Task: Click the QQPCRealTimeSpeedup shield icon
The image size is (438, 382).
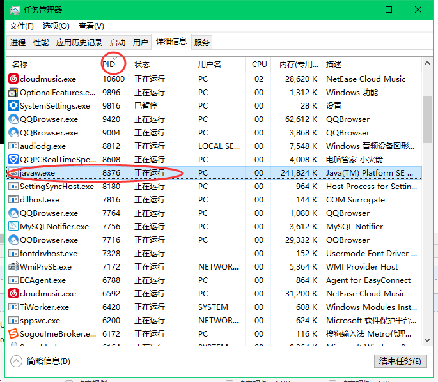Action: point(13,159)
